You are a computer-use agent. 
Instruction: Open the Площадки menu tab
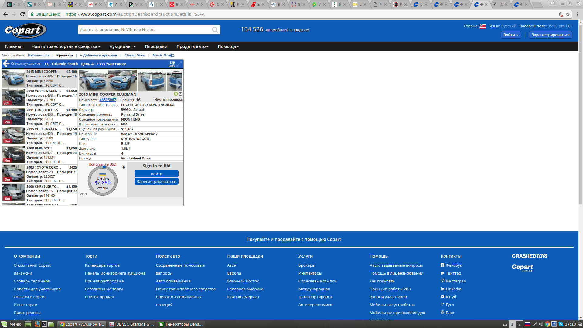[156, 46]
